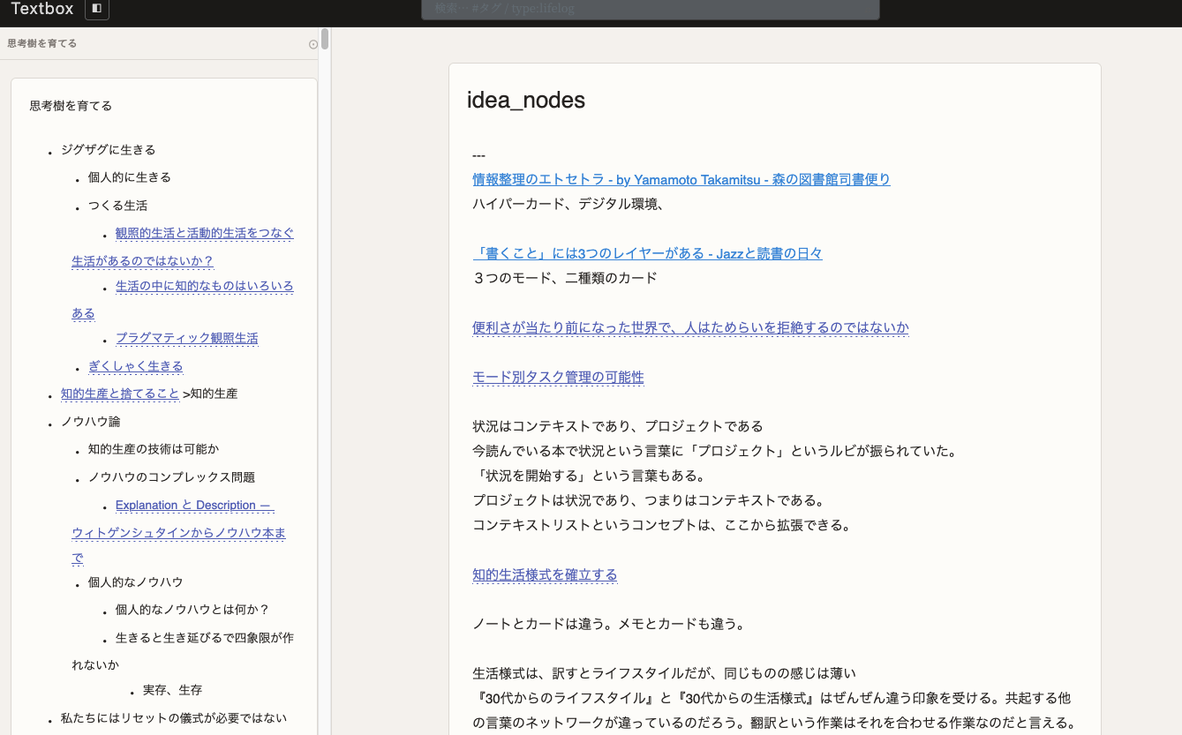Click line 今読んでいる本で状況という言葉に
The width and height of the screenshot is (1182, 735).
(x=715, y=451)
